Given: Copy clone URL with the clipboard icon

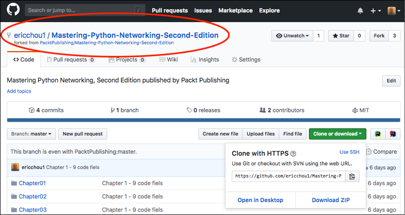Looking at the screenshot, I should click(x=352, y=176).
